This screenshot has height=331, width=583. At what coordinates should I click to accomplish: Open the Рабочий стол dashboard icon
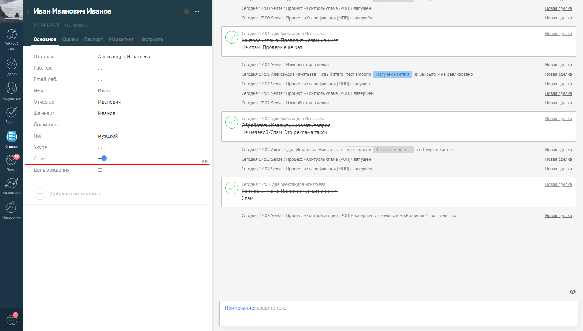(11, 39)
